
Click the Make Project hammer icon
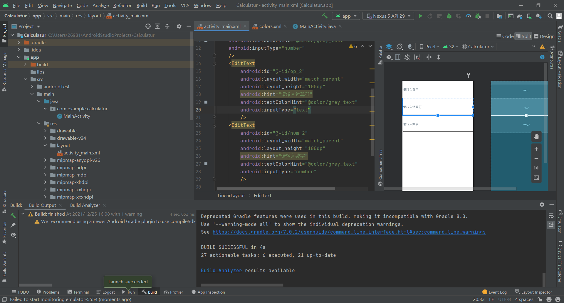[325, 16]
